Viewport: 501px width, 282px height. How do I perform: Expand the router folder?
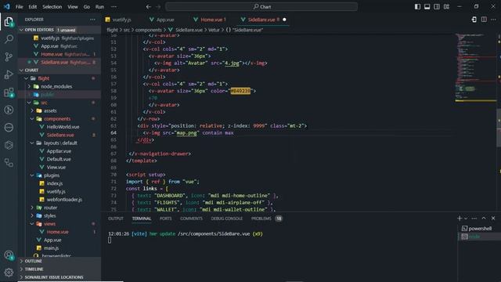(59, 208)
